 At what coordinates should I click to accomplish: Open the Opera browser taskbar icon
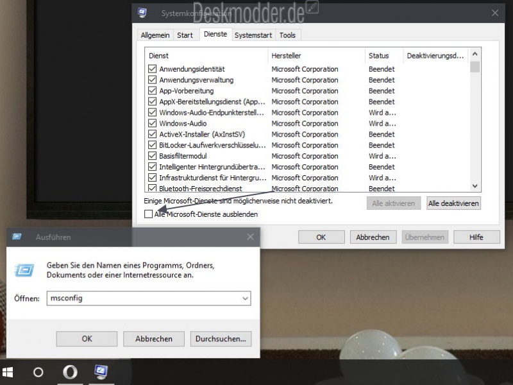click(x=70, y=372)
